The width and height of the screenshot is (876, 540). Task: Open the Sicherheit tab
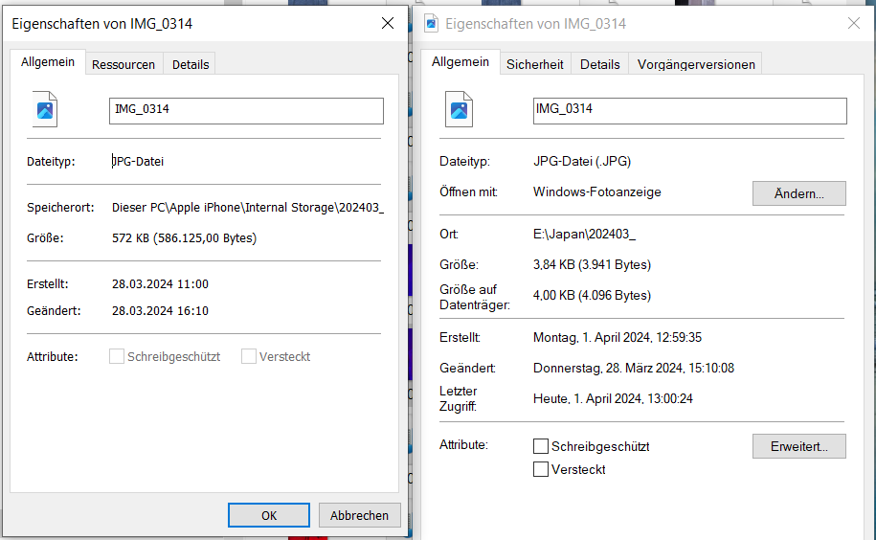click(534, 64)
